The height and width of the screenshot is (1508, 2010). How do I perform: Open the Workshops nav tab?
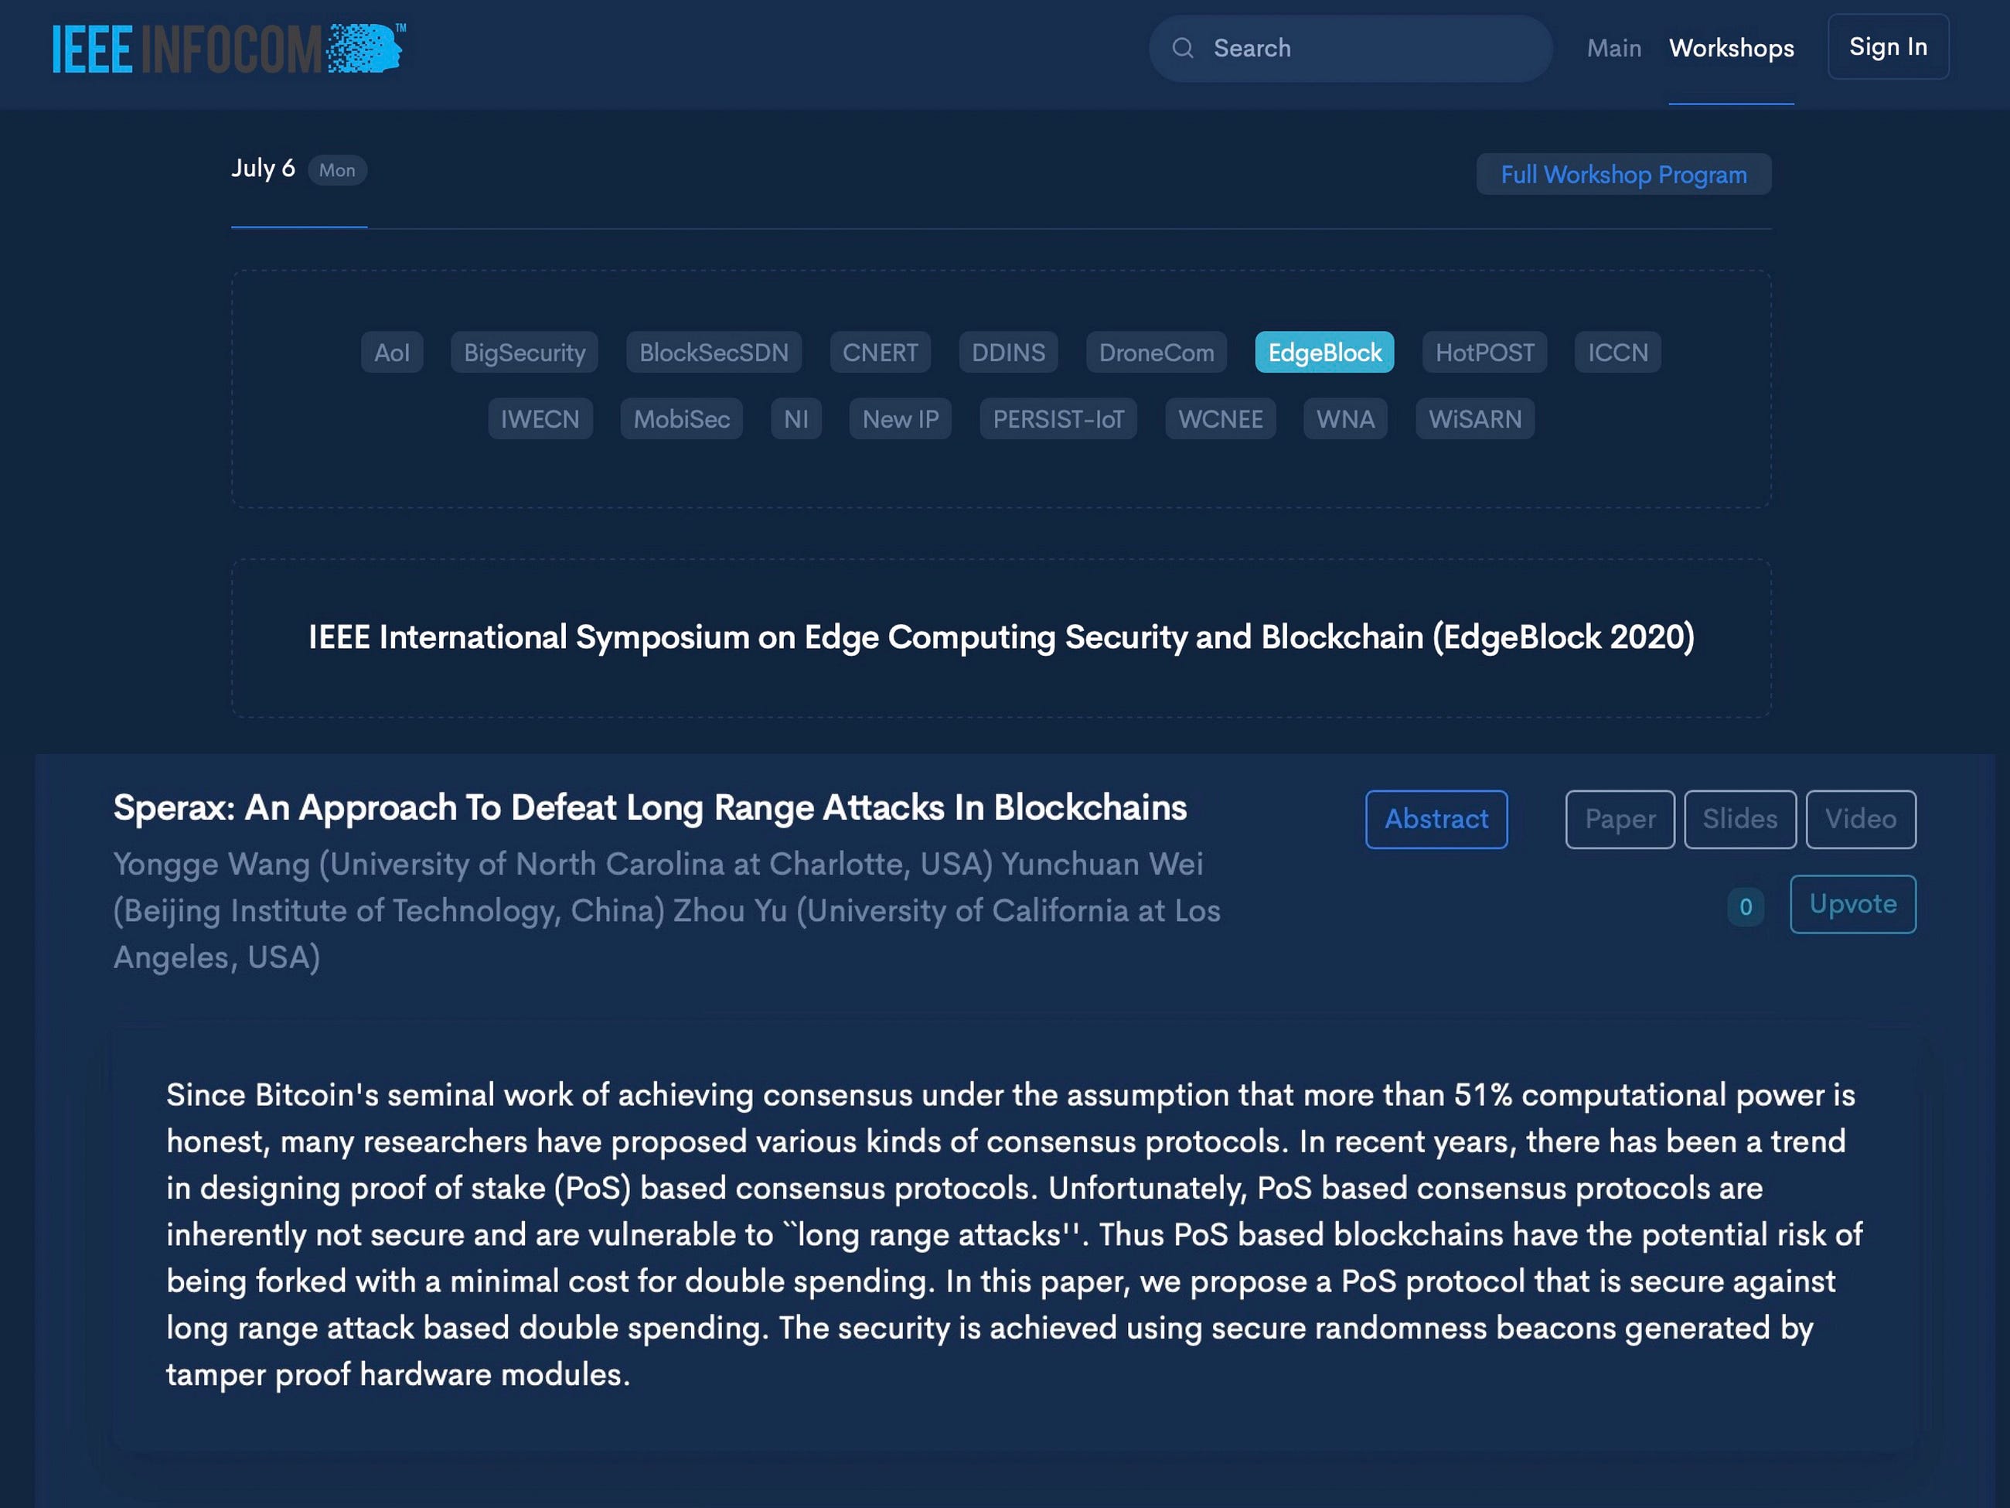[1731, 48]
